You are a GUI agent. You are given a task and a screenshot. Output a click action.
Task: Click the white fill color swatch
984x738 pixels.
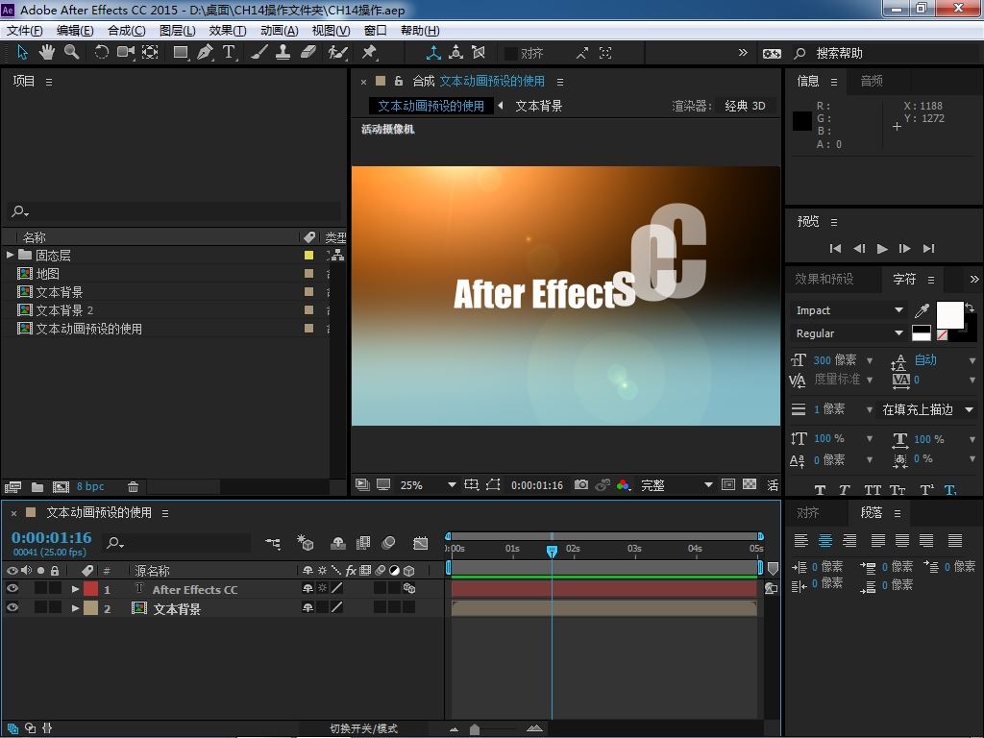[x=949, y=314]
